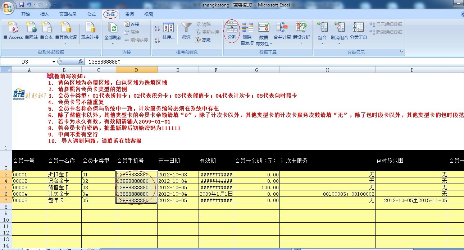The width and height of the screenshot is (464, 250).
Task: Click the Text to Columns (分列) icon
Action: coord(232,28)
